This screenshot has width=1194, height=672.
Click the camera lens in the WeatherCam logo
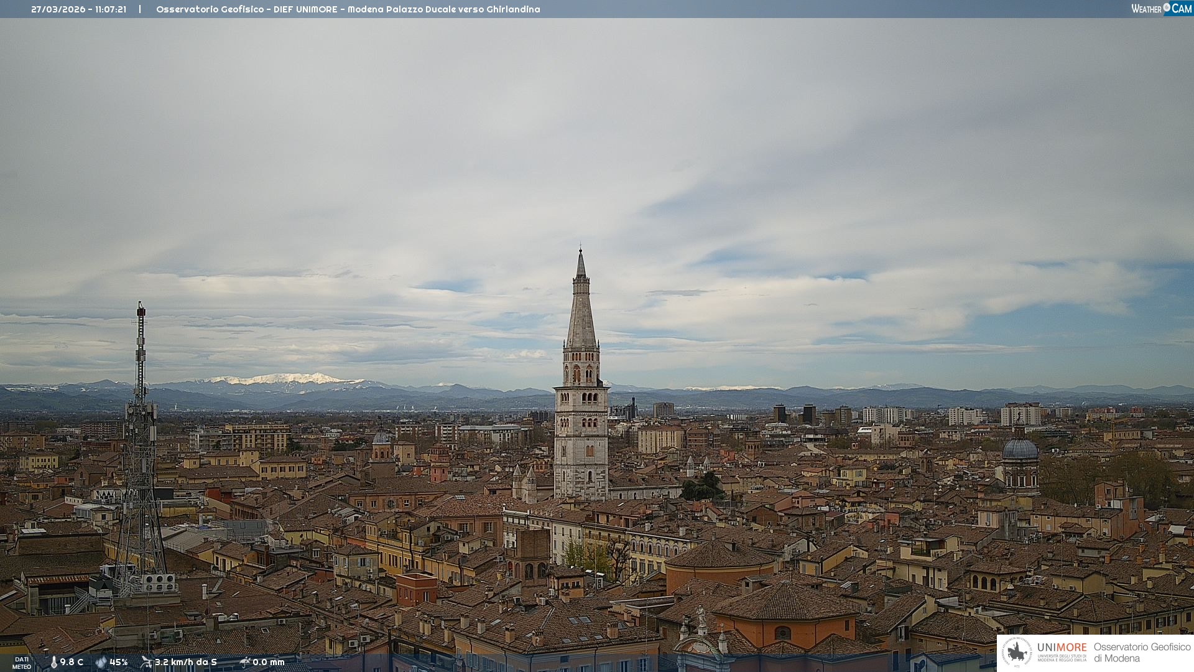click(x=1167, y=7)
